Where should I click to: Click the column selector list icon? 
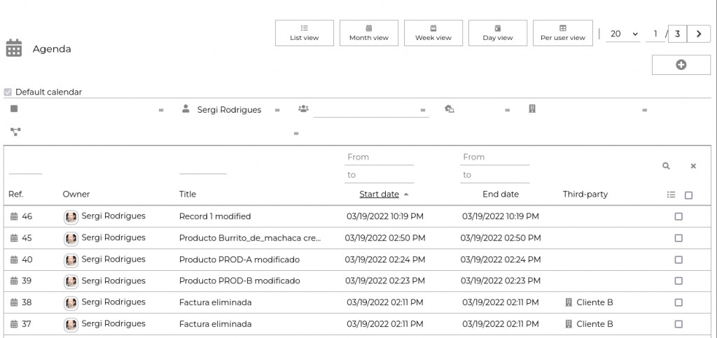(671, 195)
